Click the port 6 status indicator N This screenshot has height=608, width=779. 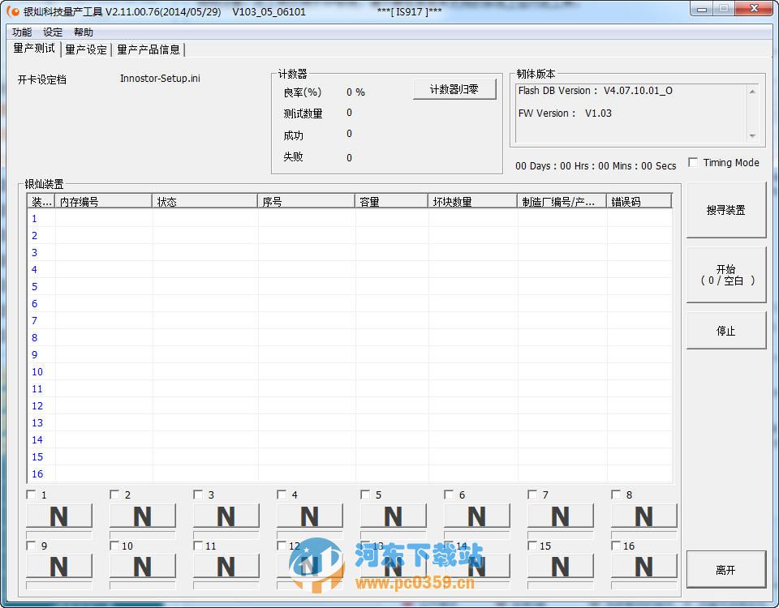point(477,516)
